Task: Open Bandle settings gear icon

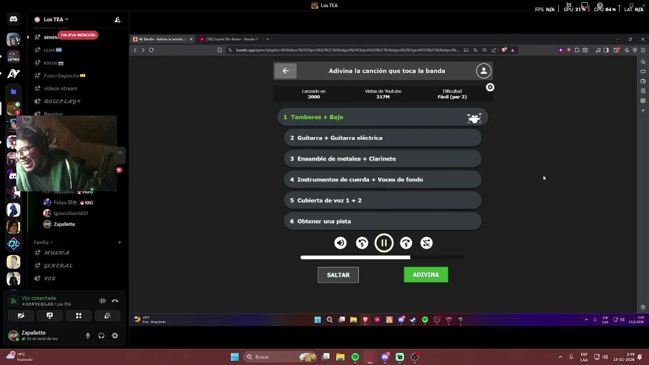Action: (490, 87)
